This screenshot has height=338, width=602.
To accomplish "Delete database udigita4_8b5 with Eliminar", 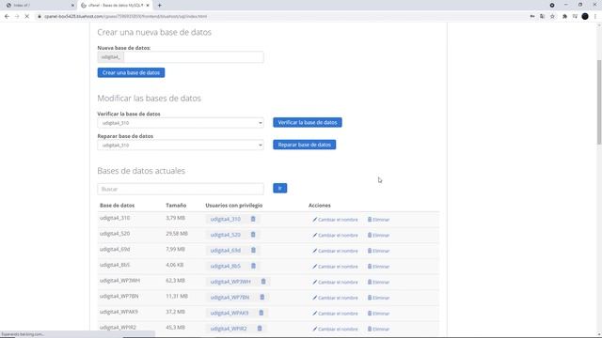I will (x=378, y=267).
